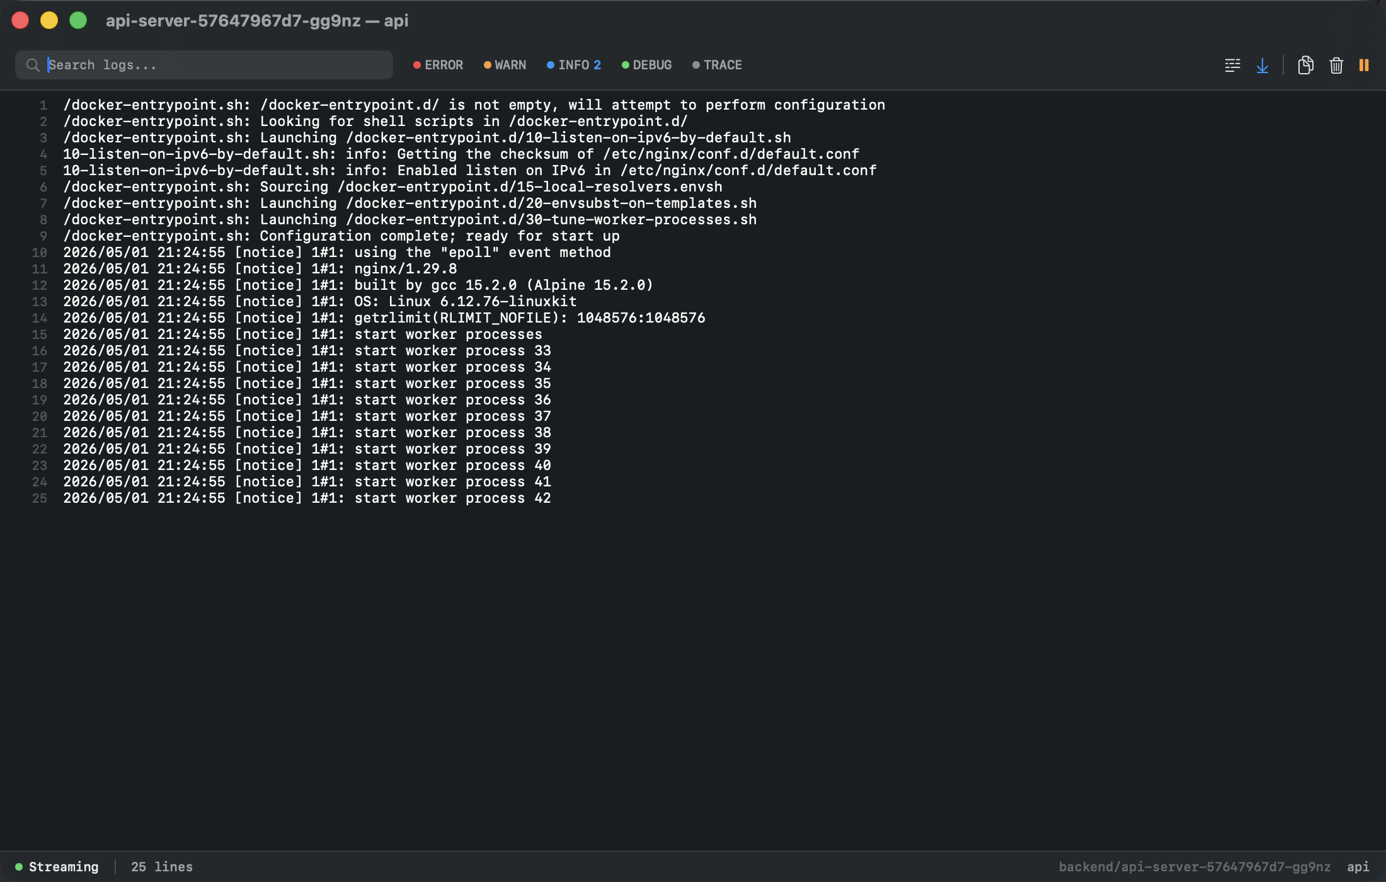Screen dimensions: 1386x882
Task: Select the getrlimit(RLIMIT_NOFILE) log line
Action: pyautogui.click(x=384, y=318)
